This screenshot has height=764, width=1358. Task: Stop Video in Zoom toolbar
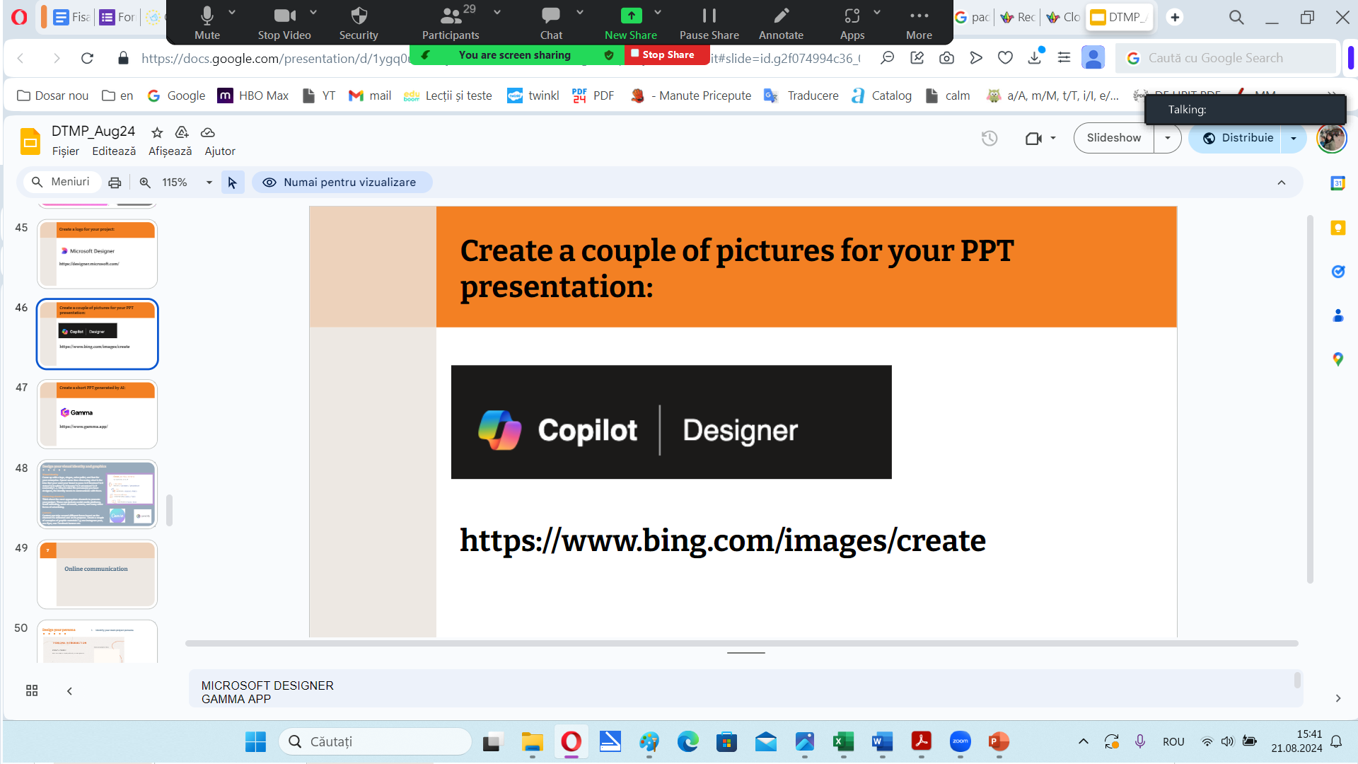point(284,23)
